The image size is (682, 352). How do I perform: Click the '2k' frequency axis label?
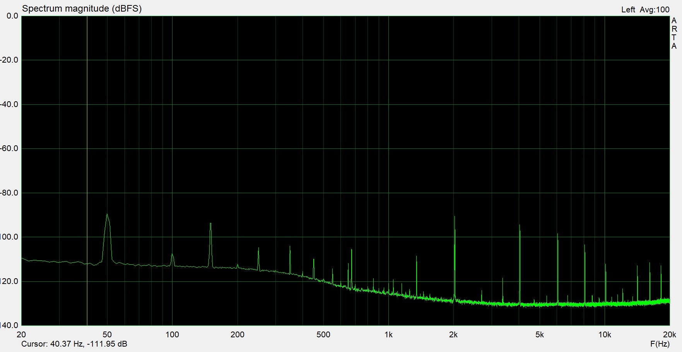click(x=453, y=335)
